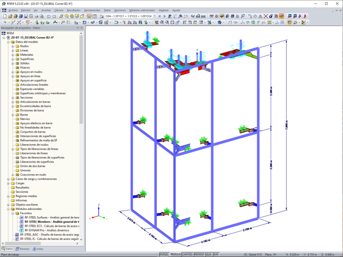Click the red X delete icon in toolbar

[265, 16]
